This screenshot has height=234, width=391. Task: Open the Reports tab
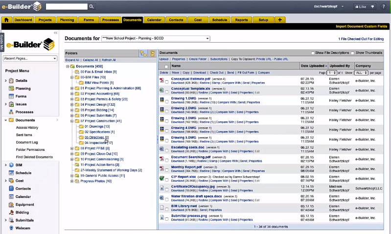click(x=241, y=20)
